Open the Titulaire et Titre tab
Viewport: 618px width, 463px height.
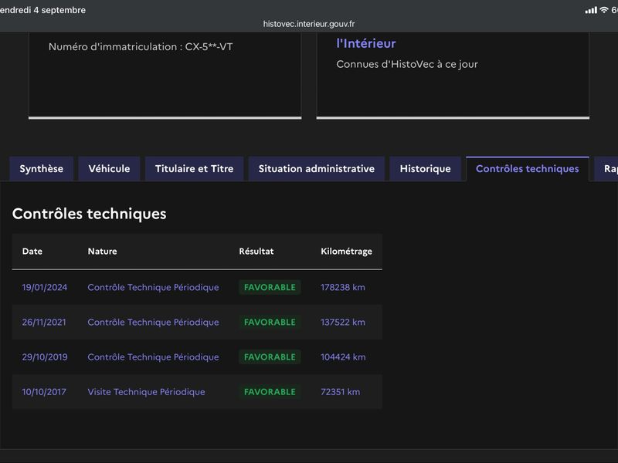(195, 169)
